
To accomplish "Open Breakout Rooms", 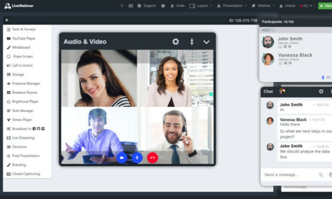I will [x=25, y=92].
